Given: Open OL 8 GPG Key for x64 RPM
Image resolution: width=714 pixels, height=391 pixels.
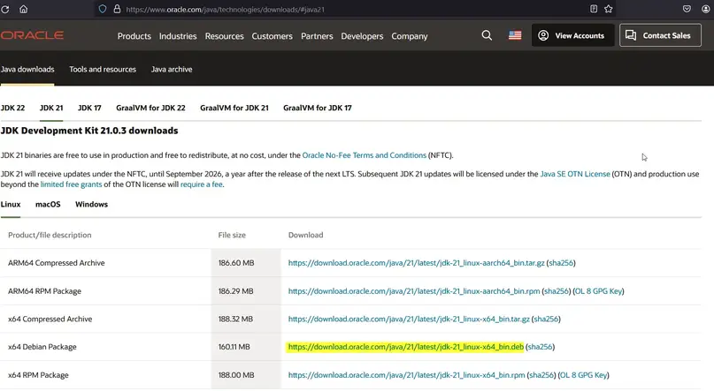Looking at the screenshot, I should pyautogui.click(x=583, y=375).
